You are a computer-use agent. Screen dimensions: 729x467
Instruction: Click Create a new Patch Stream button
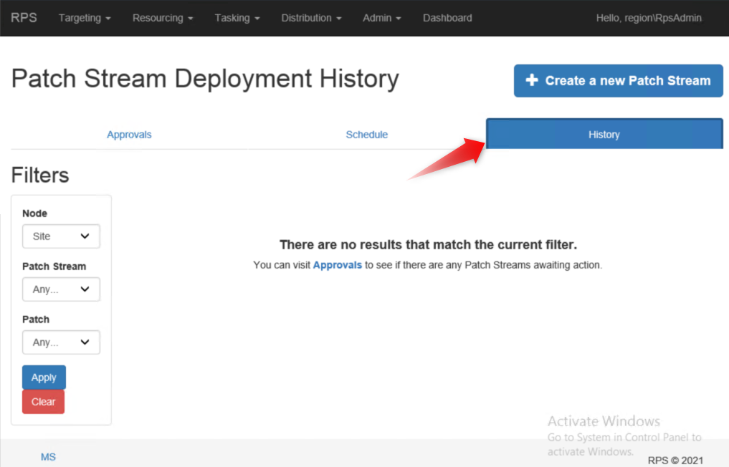(618, 81)
